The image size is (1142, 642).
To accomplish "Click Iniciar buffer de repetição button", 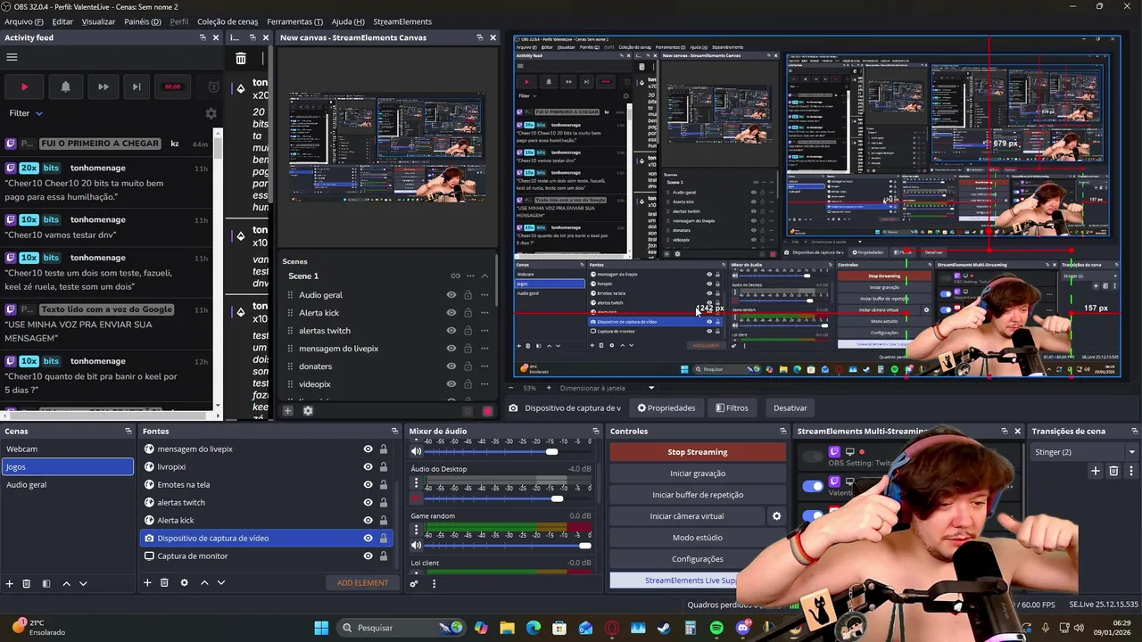I will (698, 495).
